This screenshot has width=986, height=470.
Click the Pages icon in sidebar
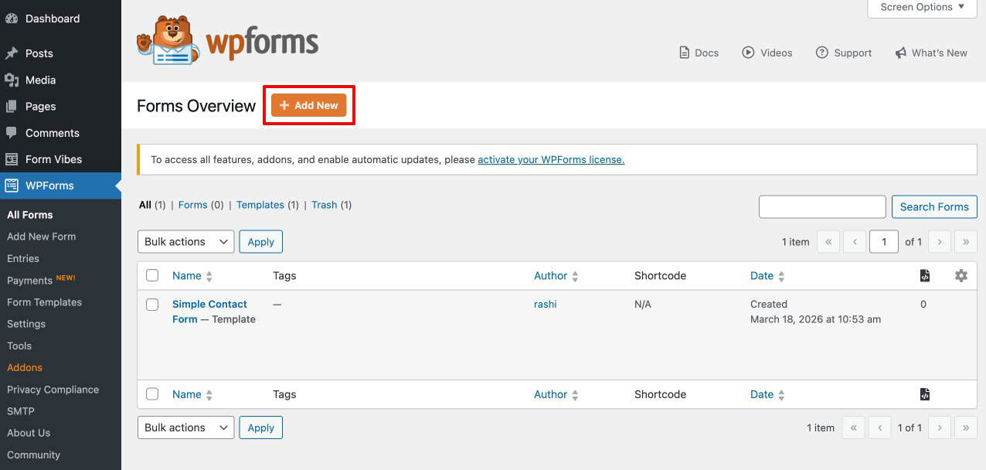(12, 106)
